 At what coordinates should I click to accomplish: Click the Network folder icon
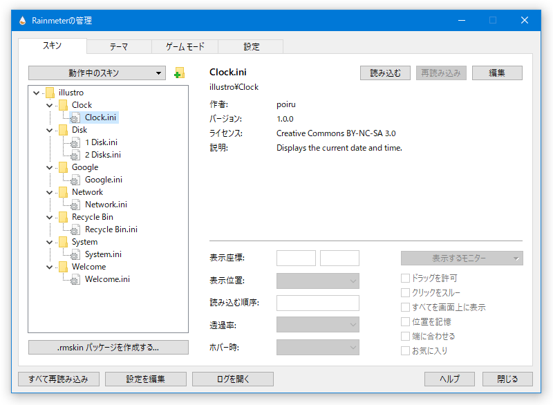[x=63, y=192]
